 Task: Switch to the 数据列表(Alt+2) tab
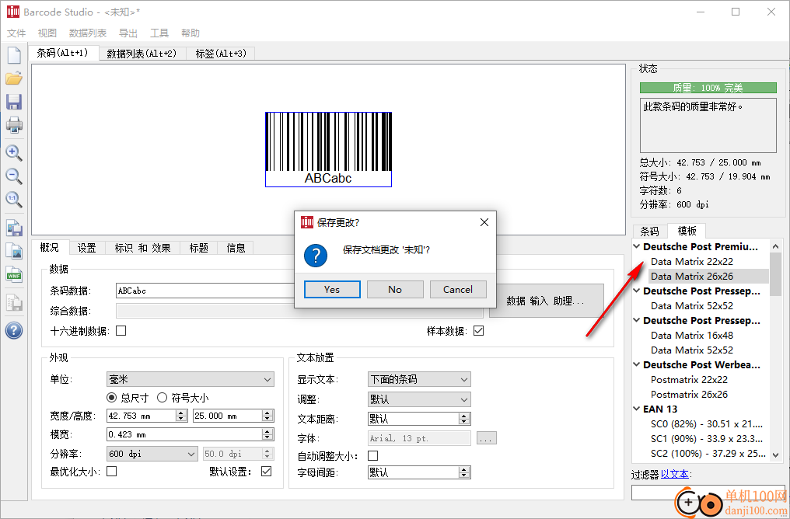(x=142, y=54)
